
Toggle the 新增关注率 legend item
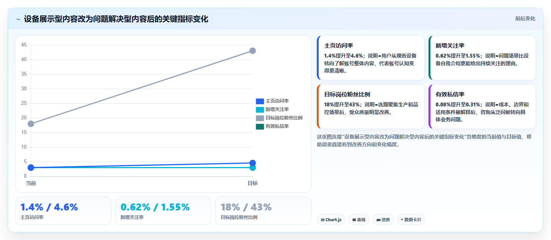[272, 109]
